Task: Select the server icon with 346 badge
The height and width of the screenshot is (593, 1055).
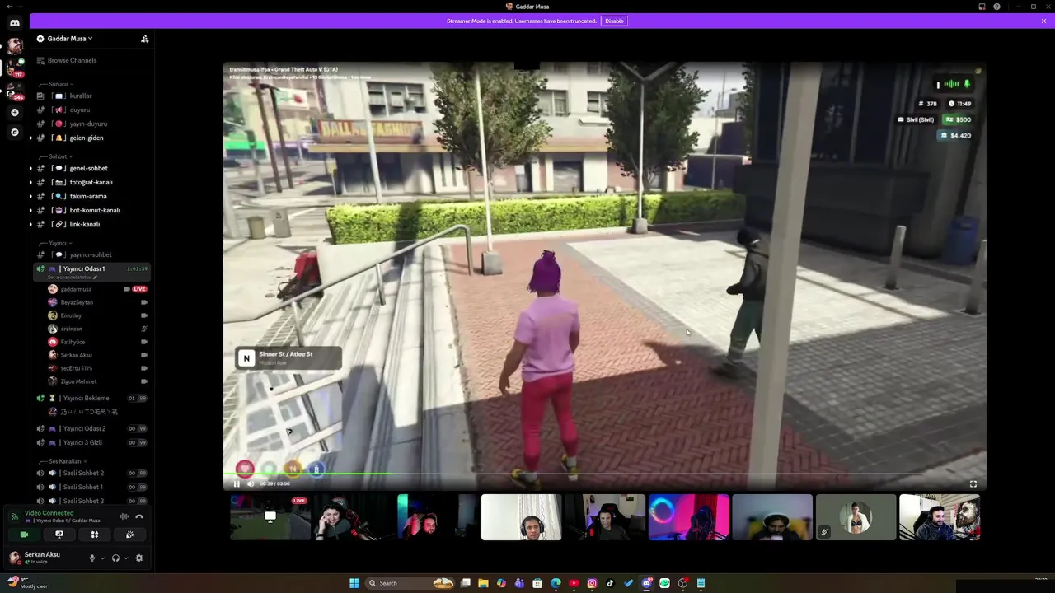Action: click(x=14, y=90)
